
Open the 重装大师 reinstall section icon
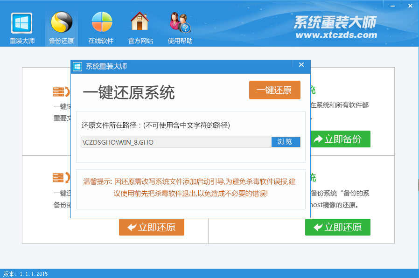(x=22, y=23)
